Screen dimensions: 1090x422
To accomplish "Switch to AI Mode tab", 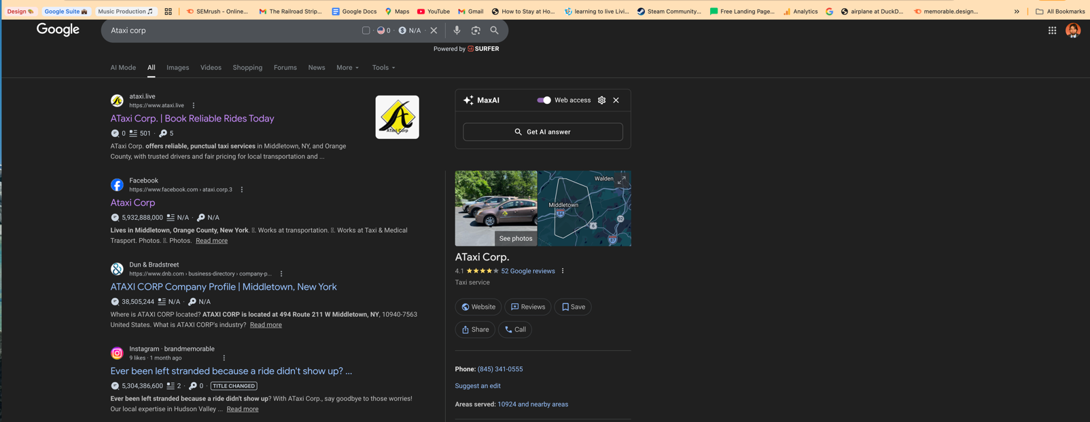I will pyautogui.click(x=123, y=68).
